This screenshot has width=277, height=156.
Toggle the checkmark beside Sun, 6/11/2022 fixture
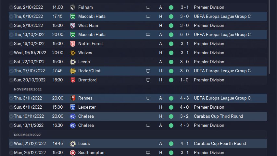click(11, 107)
